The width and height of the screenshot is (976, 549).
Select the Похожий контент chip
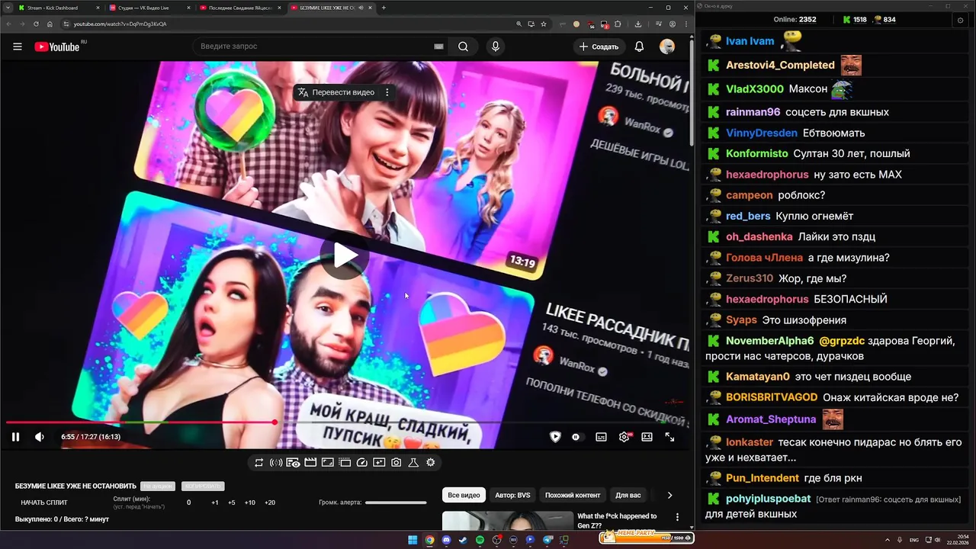click(x=573, y=495)
